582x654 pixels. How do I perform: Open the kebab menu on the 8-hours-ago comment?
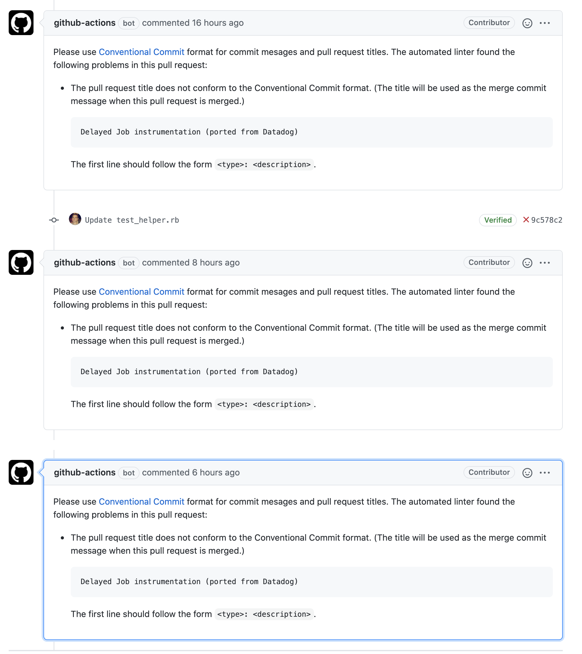[545, 262]
